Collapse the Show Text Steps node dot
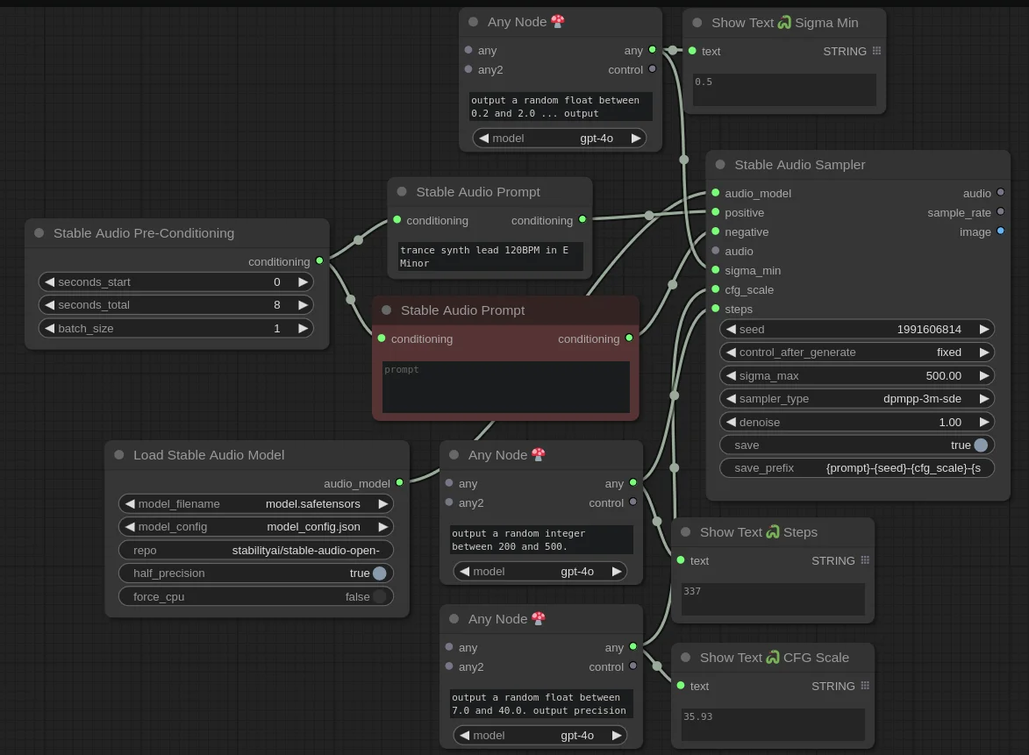 [686, 532]
